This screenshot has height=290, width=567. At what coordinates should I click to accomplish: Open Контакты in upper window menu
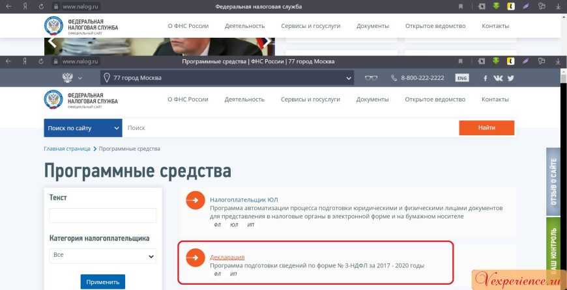click(495, 26)
